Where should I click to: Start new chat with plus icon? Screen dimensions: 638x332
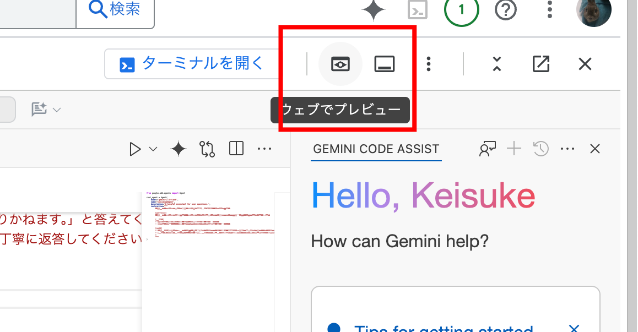click(x=514, y=149)
